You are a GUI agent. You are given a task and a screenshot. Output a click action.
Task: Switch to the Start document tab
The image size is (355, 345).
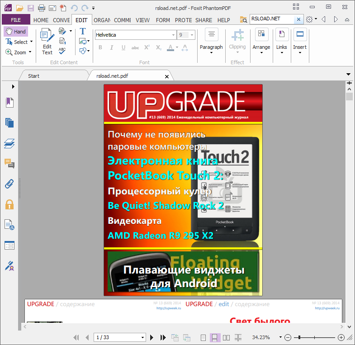coord(34,76)
